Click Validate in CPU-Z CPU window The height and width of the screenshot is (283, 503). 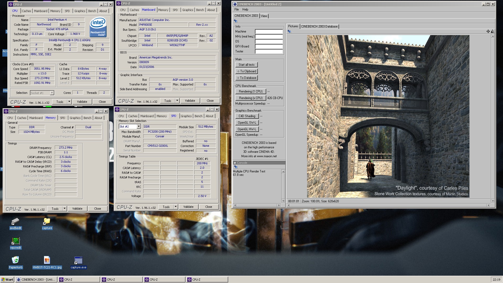tap(82, 102)
